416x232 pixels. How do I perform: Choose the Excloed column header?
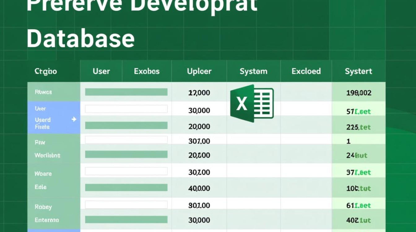click(306, 71)
